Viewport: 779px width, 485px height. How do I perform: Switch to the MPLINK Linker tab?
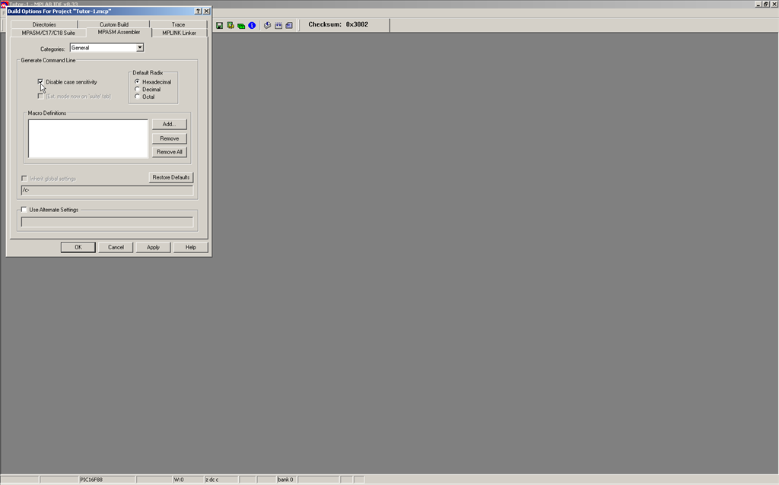[x=179, y=33]
